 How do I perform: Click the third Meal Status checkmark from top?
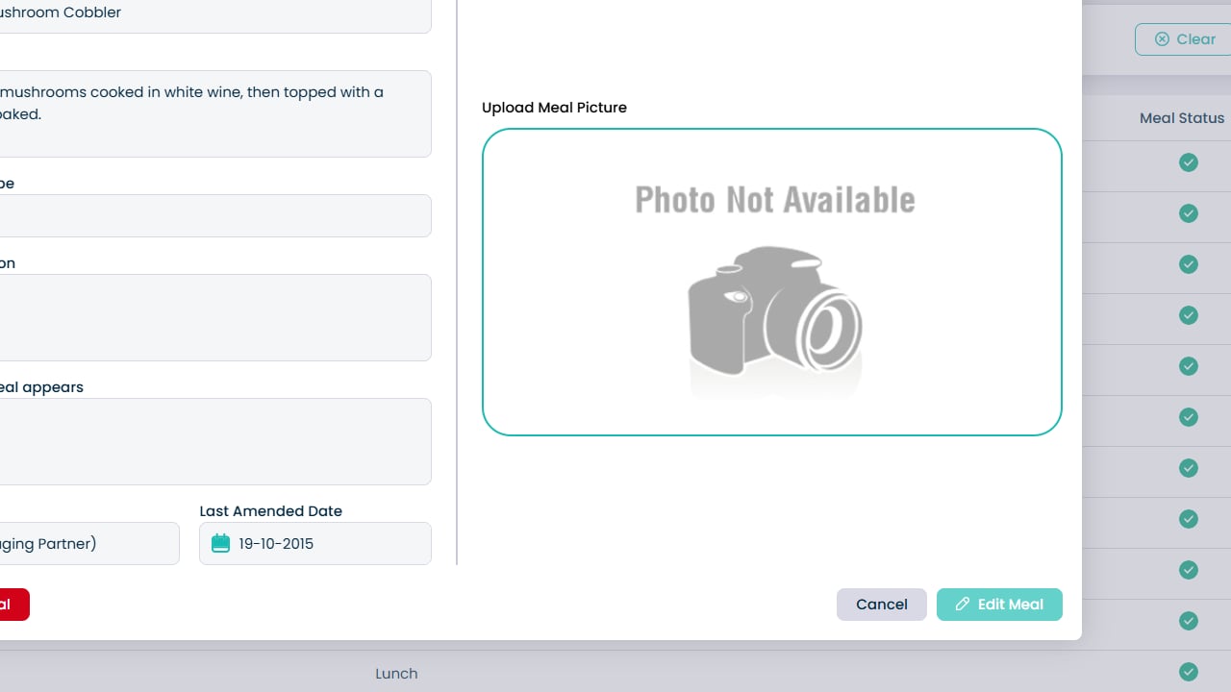[x=1189, y=264]
